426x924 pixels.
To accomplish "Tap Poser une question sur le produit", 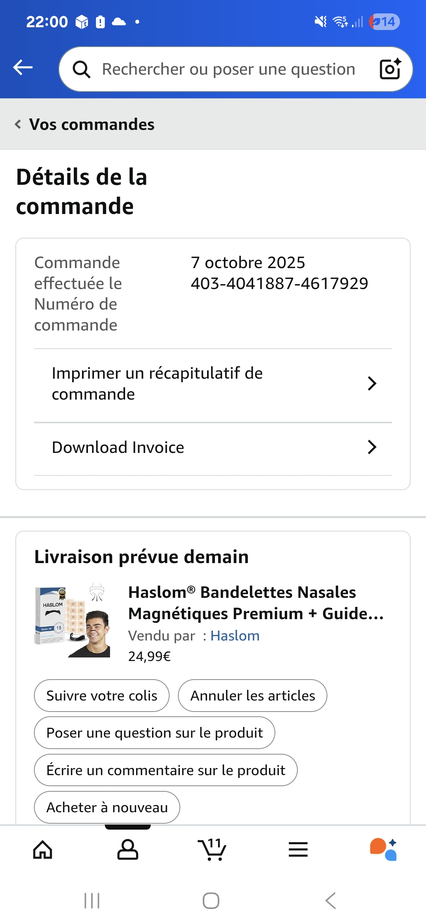I will click(155, 733).
